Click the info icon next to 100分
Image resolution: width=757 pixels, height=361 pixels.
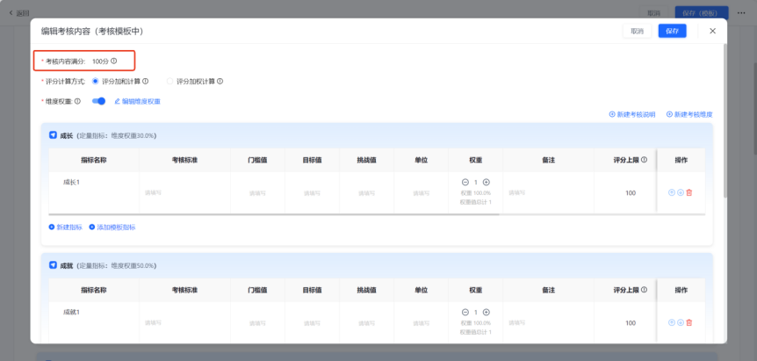[114, 61]
